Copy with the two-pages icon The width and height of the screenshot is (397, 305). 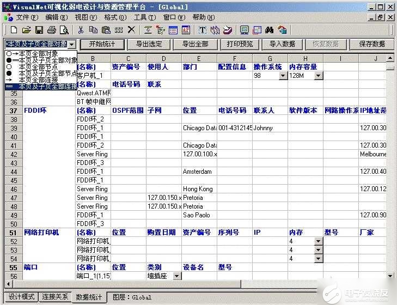coord(93,30)
